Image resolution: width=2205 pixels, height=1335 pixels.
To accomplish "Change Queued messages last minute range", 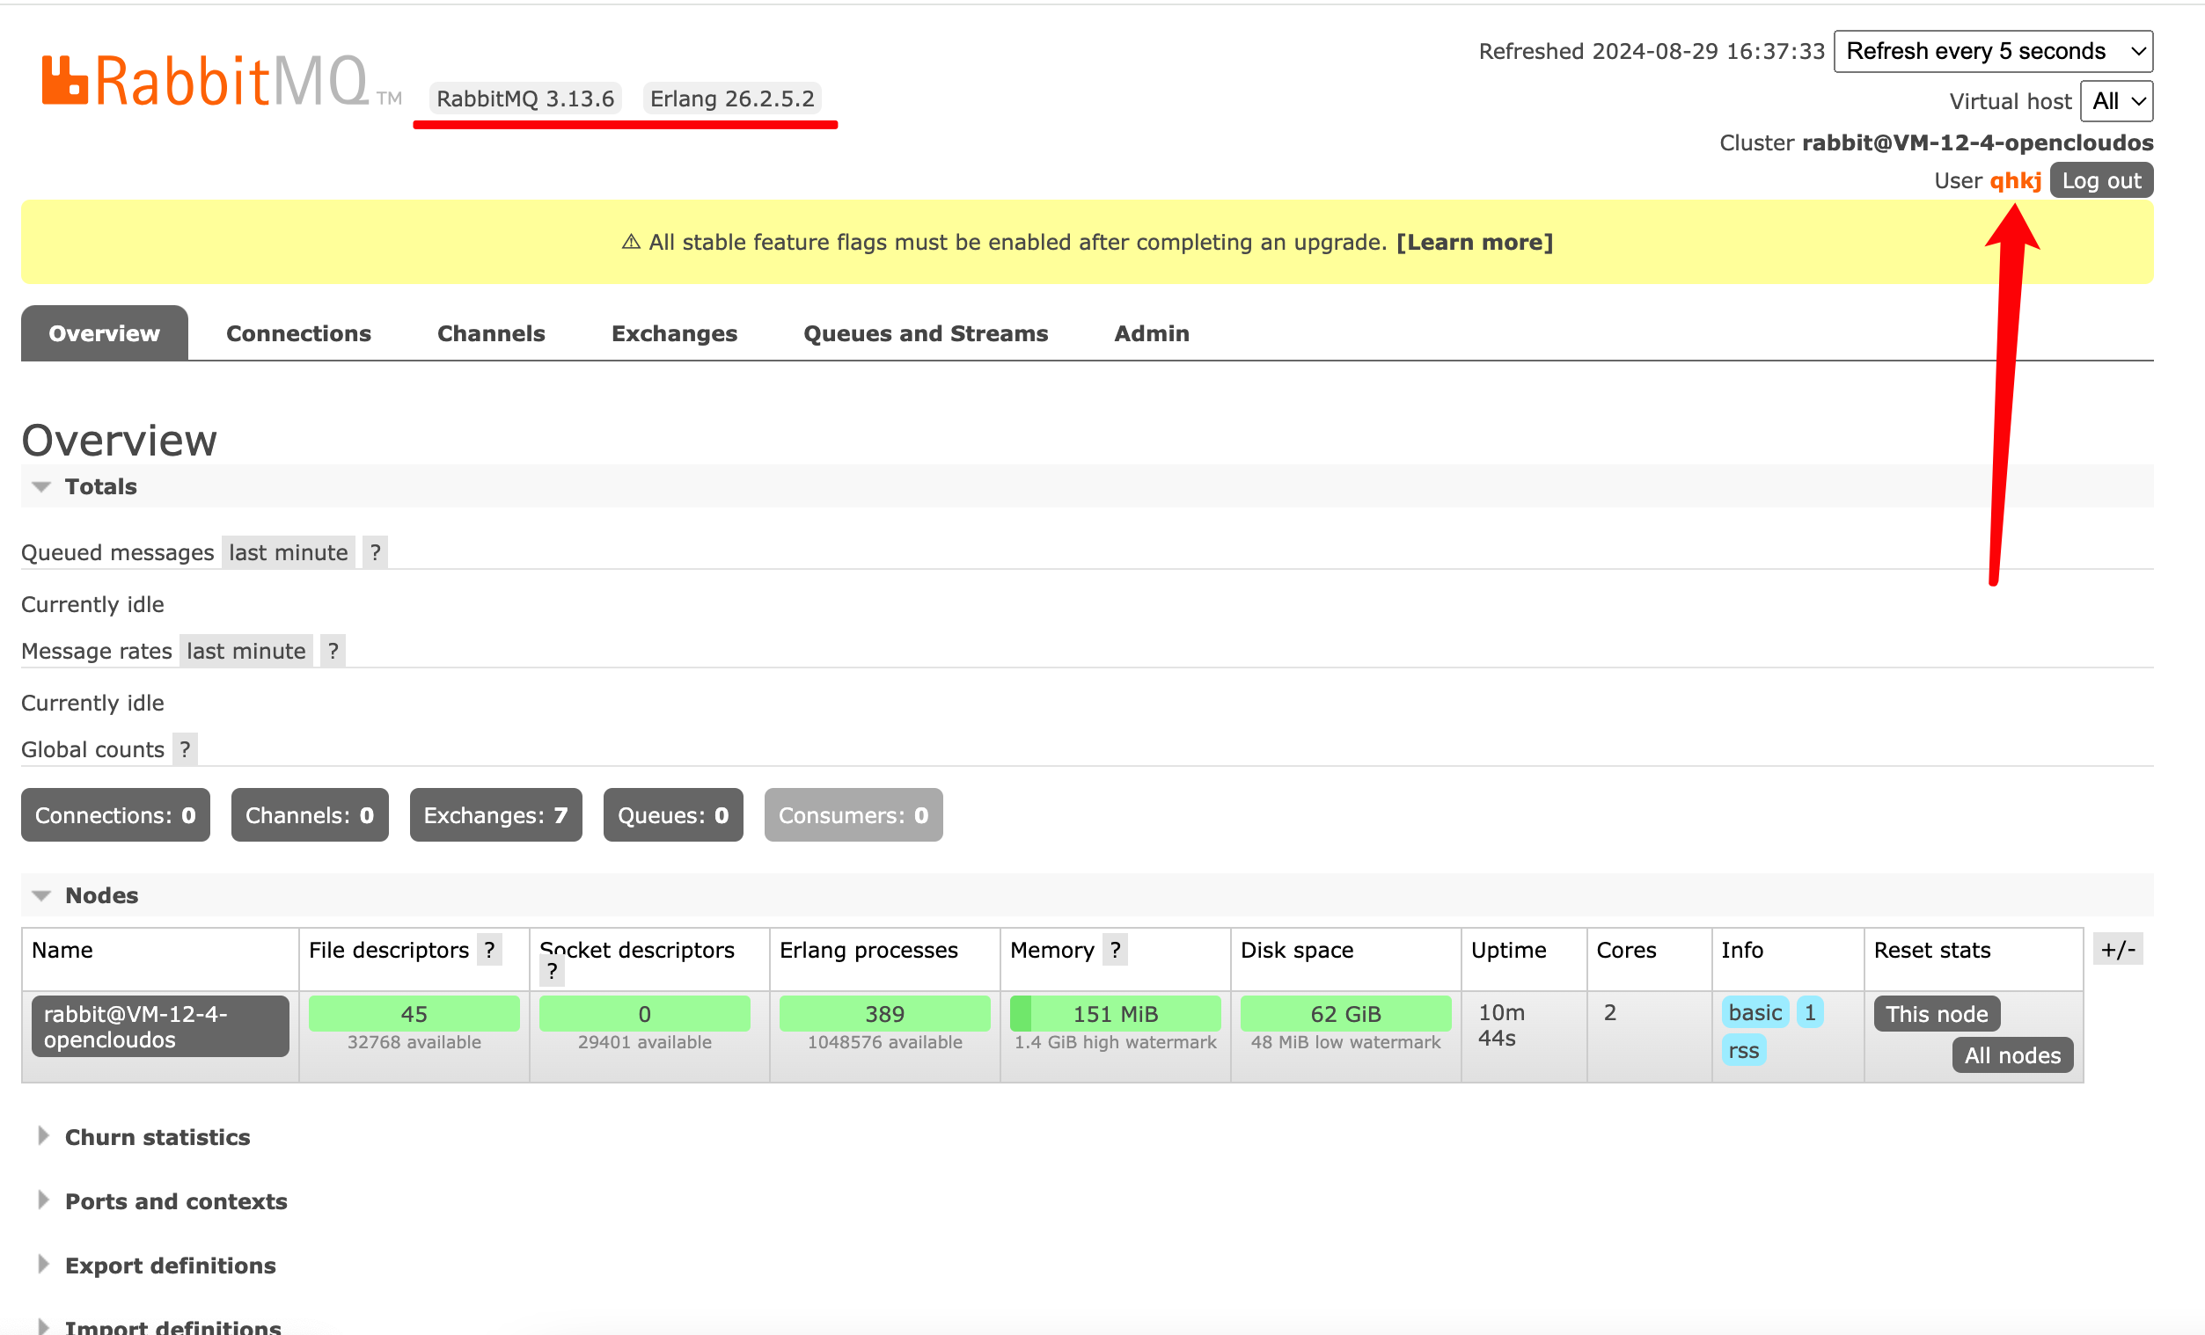I will click(x=288, y=552).
